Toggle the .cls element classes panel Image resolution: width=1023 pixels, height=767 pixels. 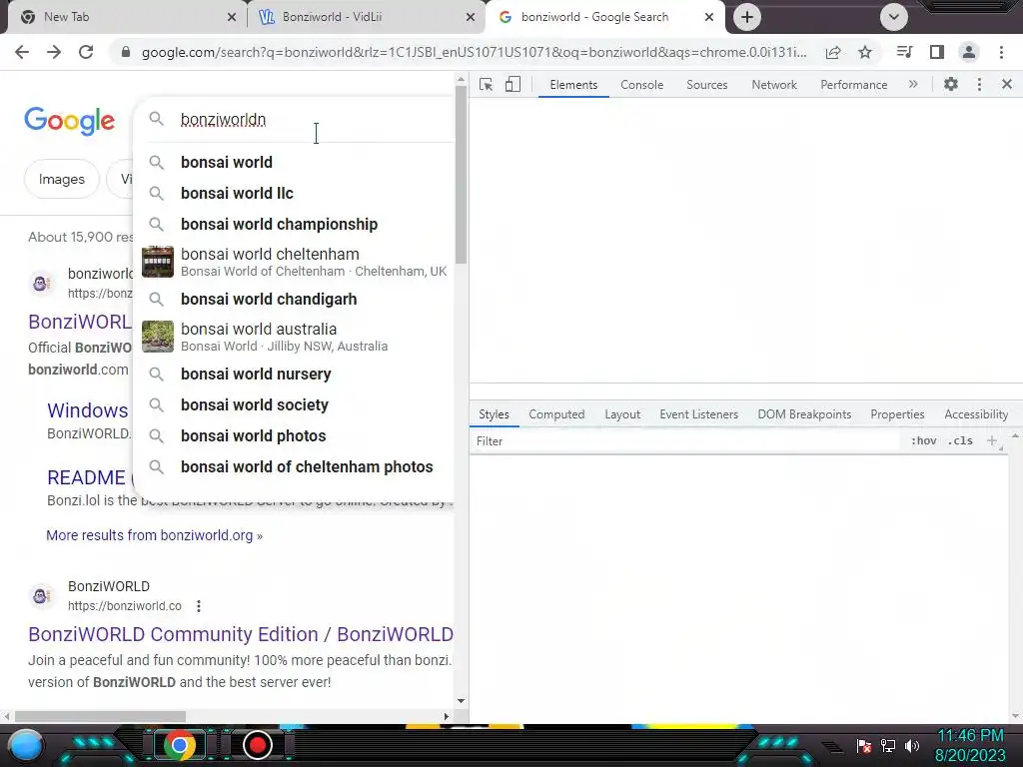point(960,441)
